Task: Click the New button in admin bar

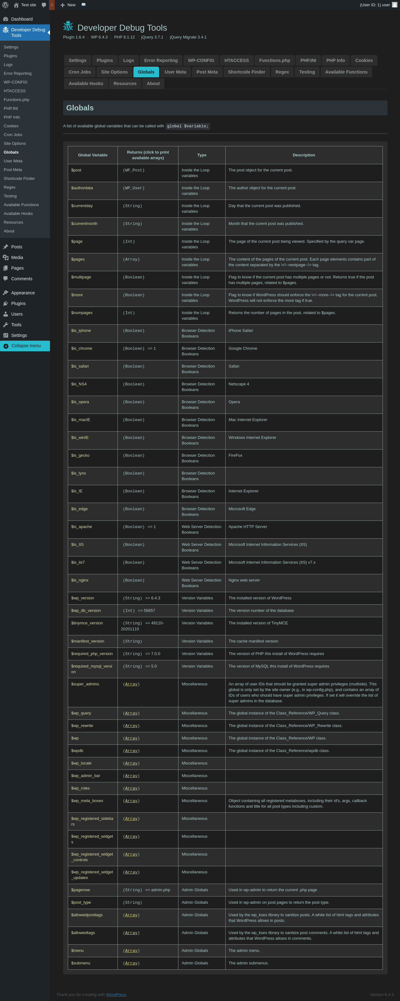Action: tap(68, 5)
